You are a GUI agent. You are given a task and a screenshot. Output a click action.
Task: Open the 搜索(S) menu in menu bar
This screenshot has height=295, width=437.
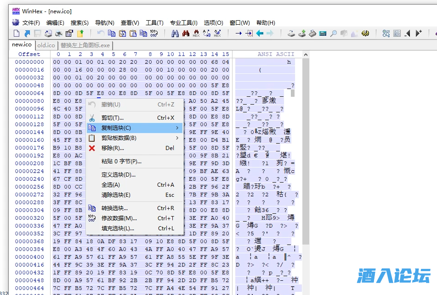[x=79, y=22]
